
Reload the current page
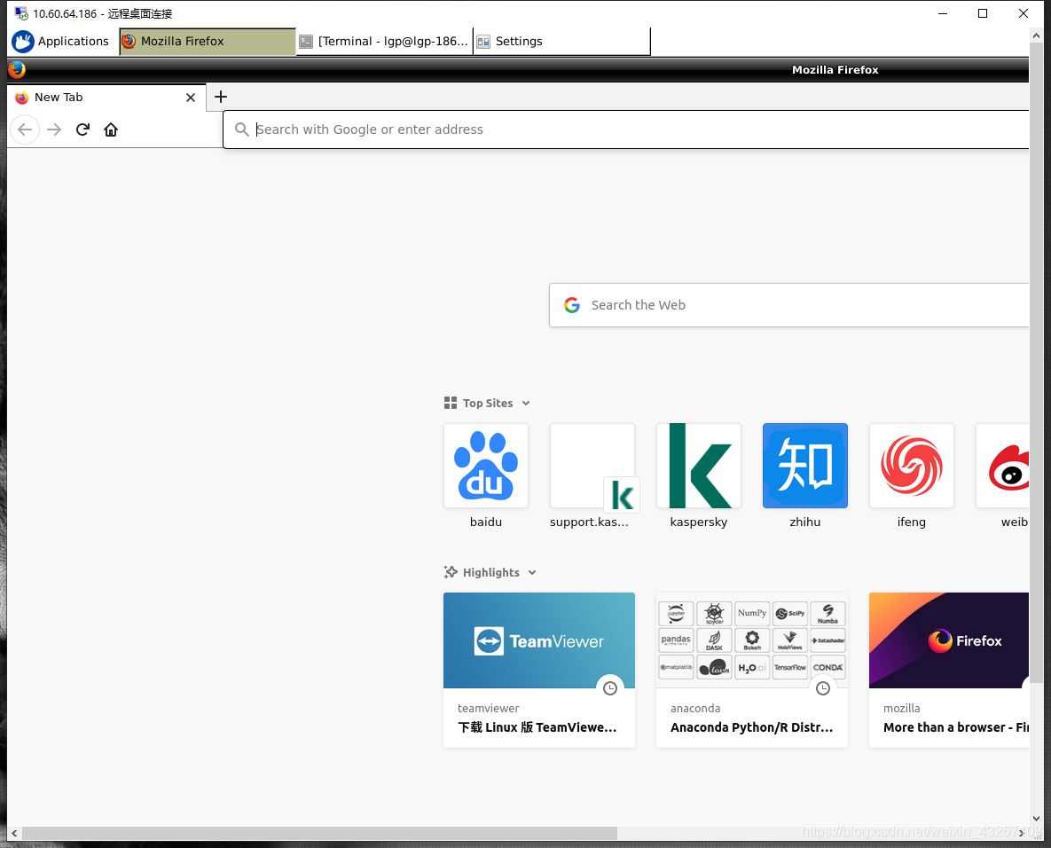tap(82, 130)
